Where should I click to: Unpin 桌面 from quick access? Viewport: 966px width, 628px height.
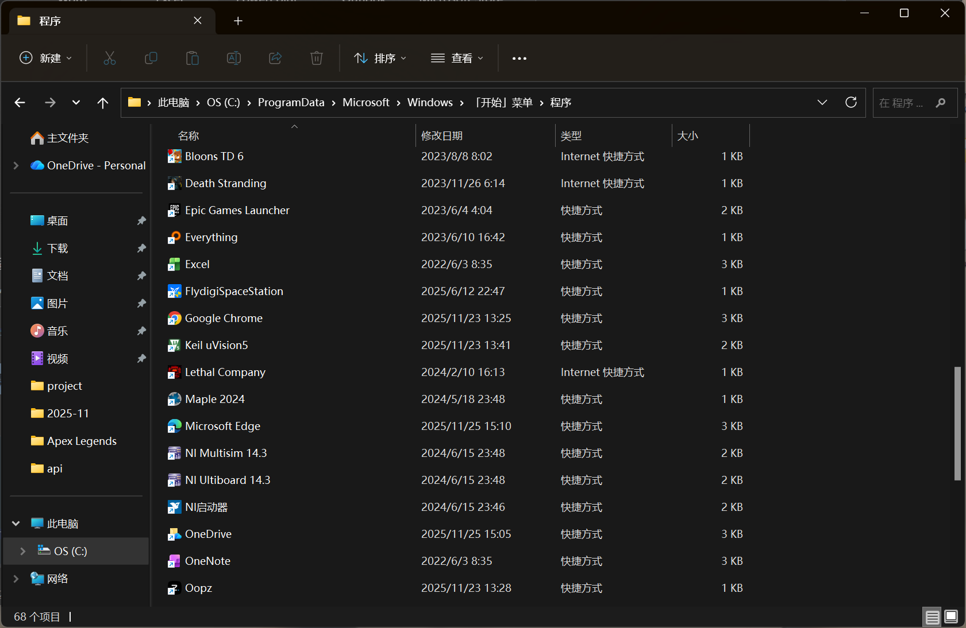click(x=141, y=220)
